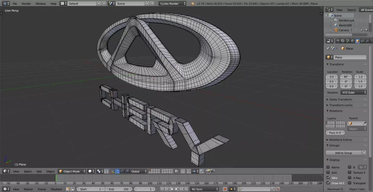Open the Object Mode dropdown
Viewport: 373px width, 192px height.
coord(71,171)
